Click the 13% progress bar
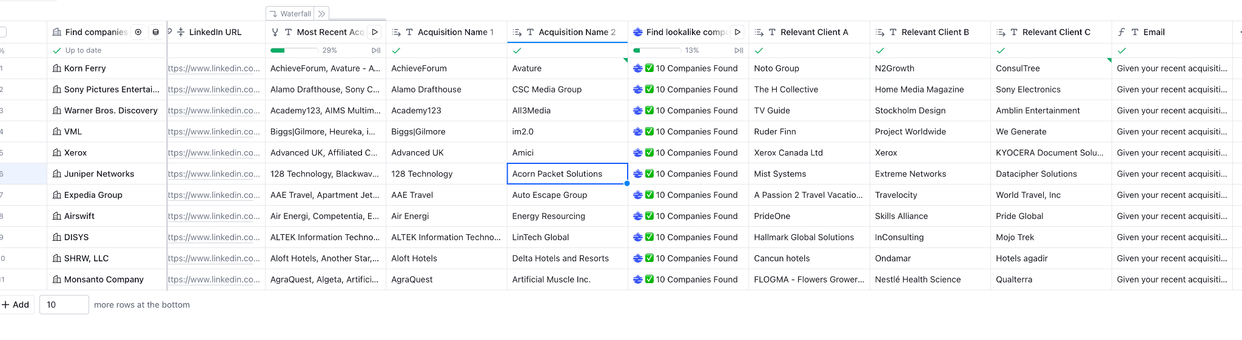Viewport: 1242px width, 340px height. point(656,51)
